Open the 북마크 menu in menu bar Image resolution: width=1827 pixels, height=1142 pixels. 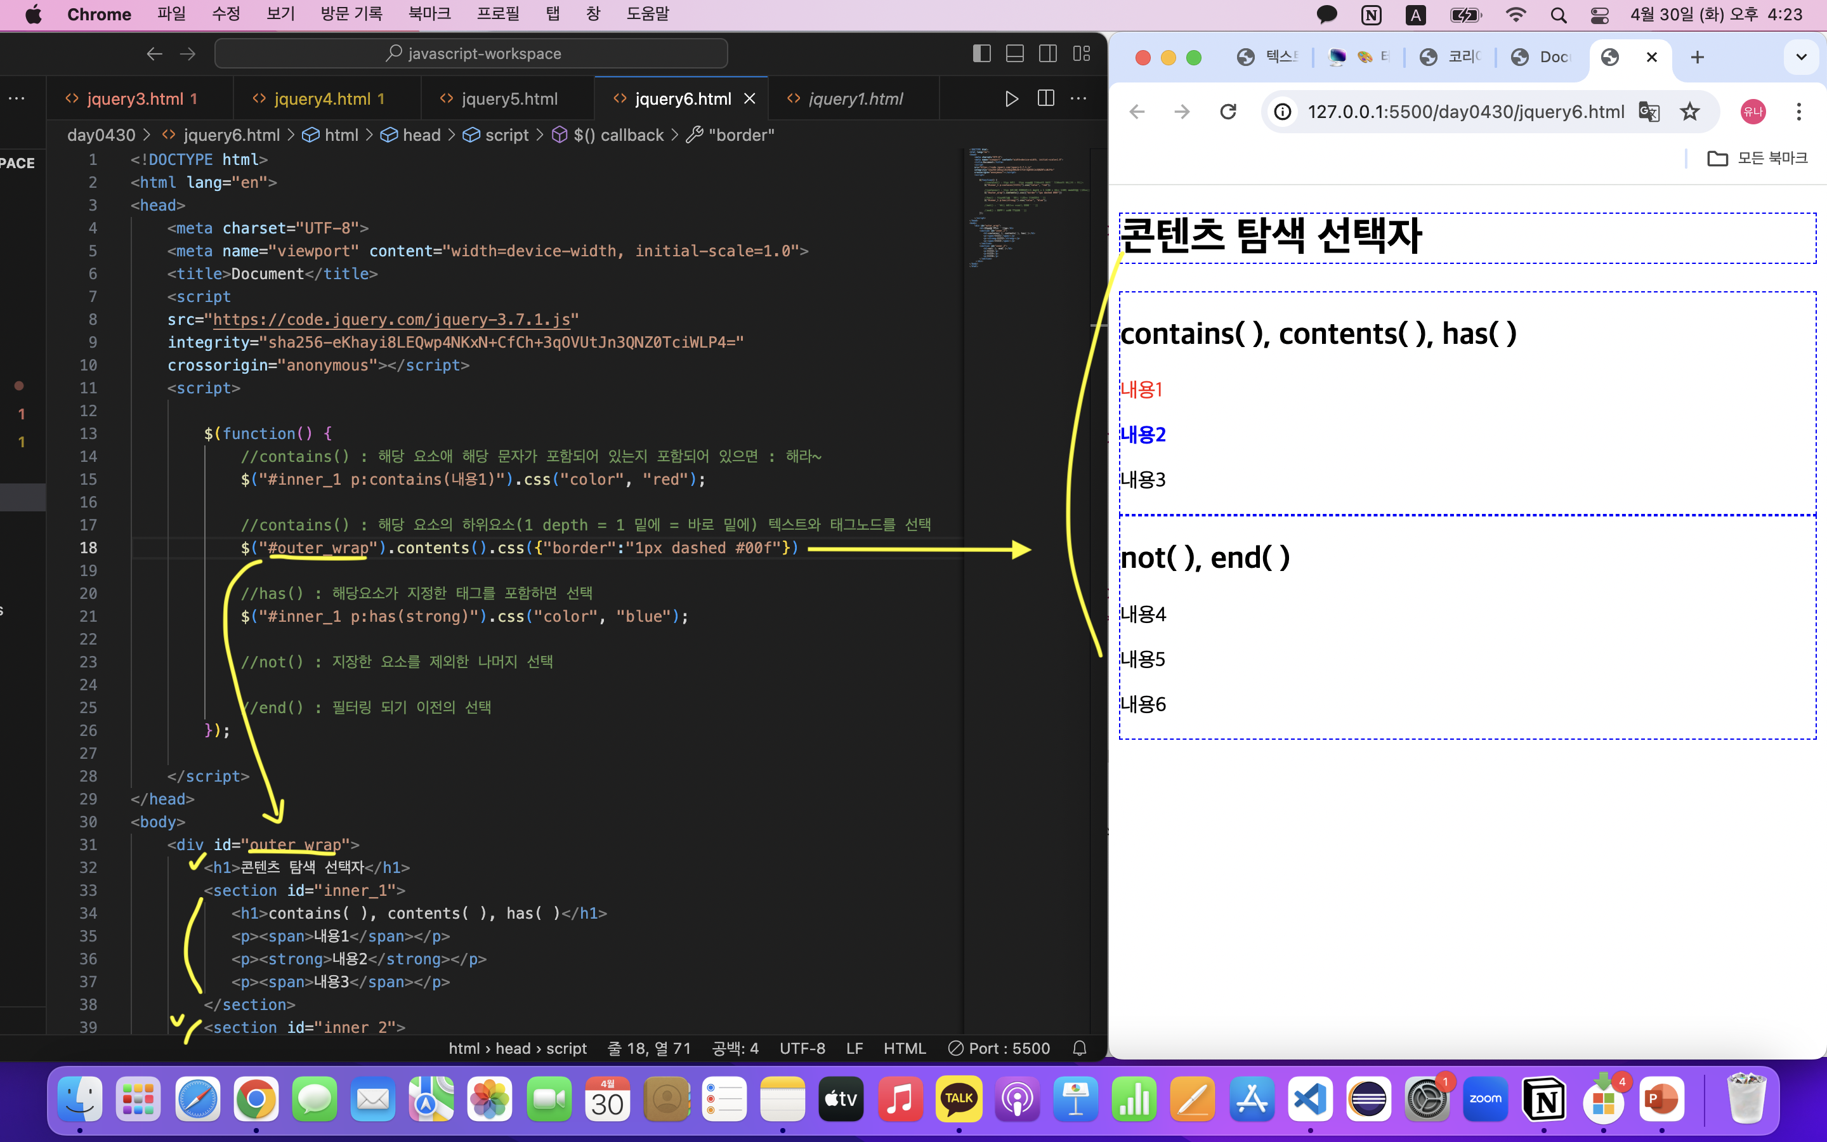429,15
